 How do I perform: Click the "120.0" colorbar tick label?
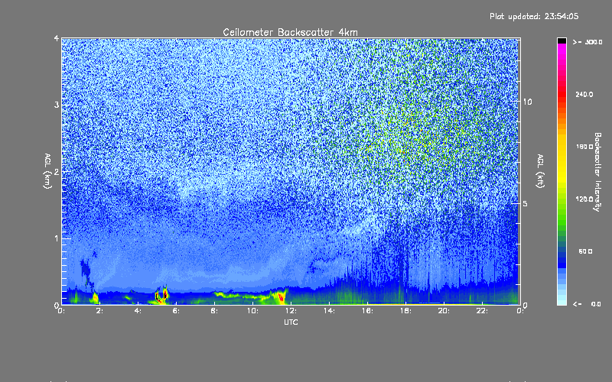point(584,199)
